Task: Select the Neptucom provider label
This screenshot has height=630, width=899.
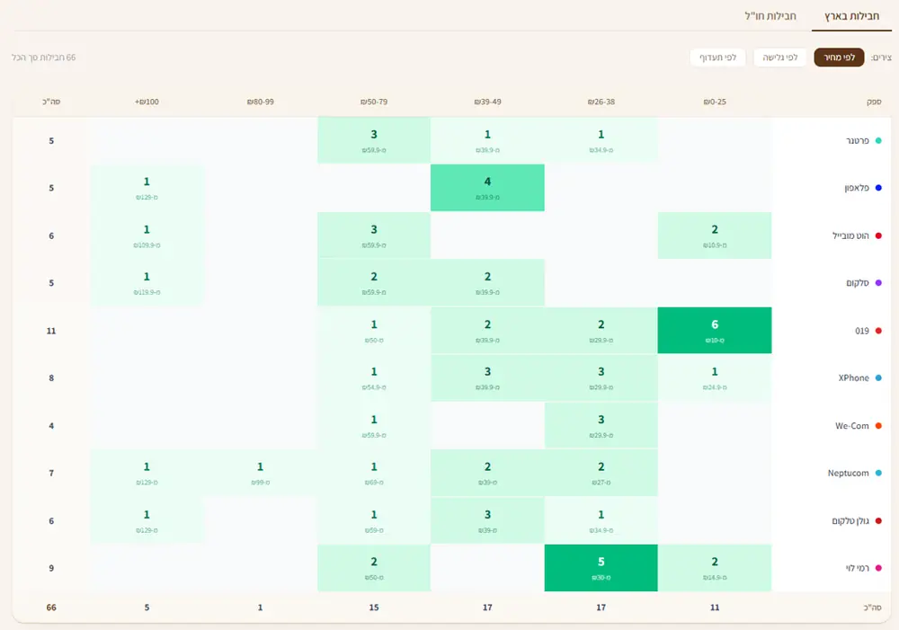Action: point(848,473)
